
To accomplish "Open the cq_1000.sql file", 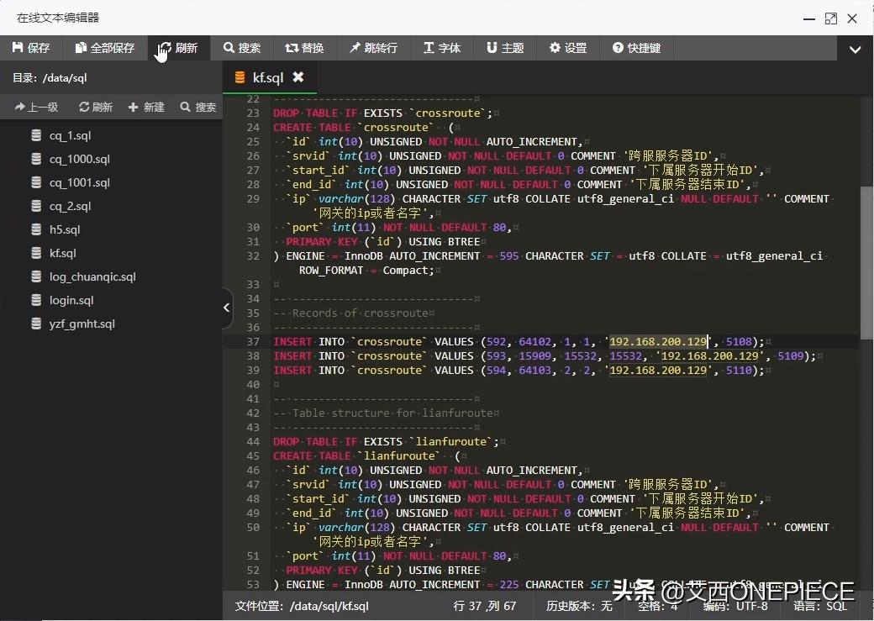I will pos(79,159).
